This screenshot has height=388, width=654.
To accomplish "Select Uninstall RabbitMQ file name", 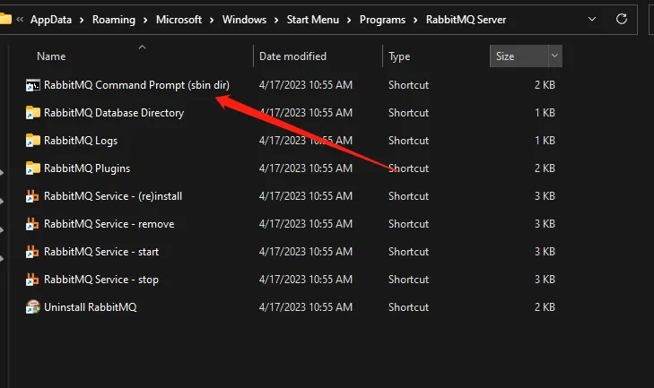I will [x=90, y=307].
